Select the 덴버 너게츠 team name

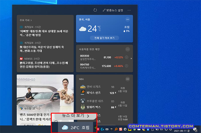(x=94, y=87)
